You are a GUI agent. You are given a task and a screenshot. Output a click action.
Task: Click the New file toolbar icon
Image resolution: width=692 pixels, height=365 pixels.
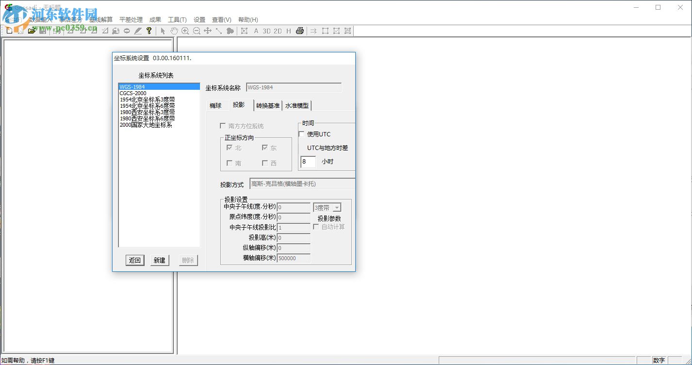[x=9, y=31]
